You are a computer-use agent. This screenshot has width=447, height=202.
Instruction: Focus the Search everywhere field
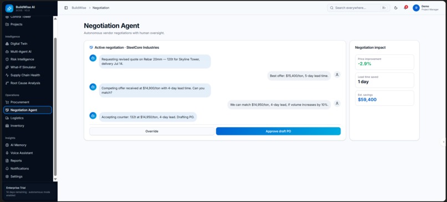[x=359, y=8]
